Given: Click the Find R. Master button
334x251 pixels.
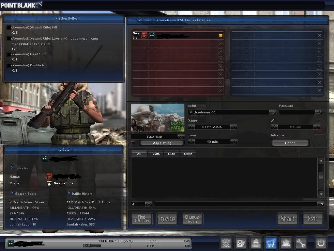Looking at the screenshot, I should coord(142,219).
